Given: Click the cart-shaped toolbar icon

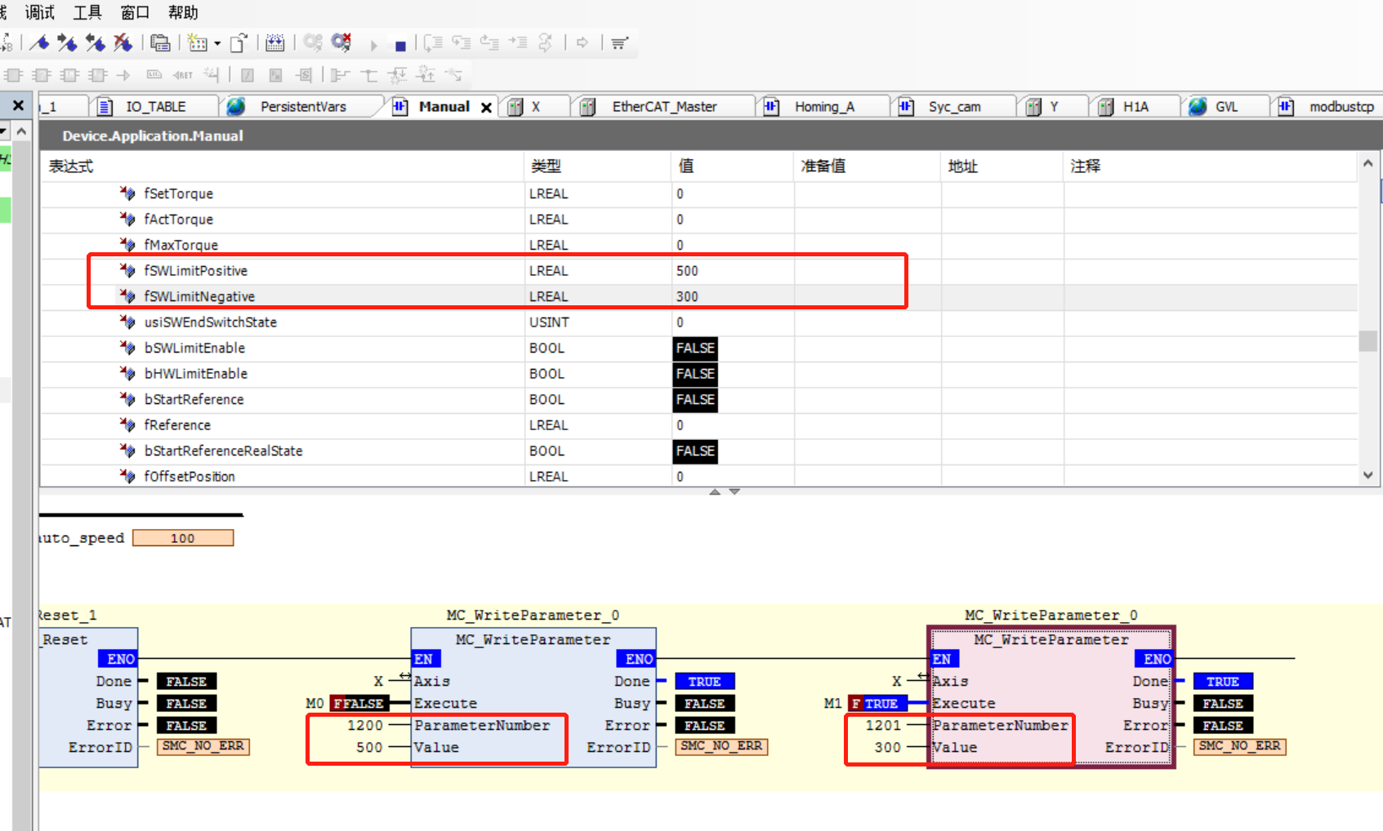Looking at the screenshot, I should 619,43.
